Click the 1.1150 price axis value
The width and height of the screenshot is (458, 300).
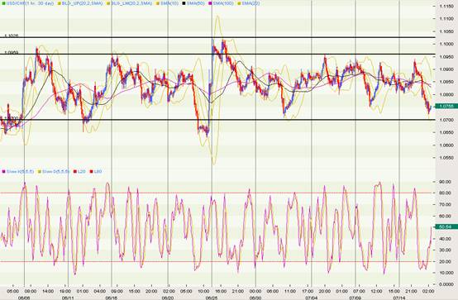[446, 6]
